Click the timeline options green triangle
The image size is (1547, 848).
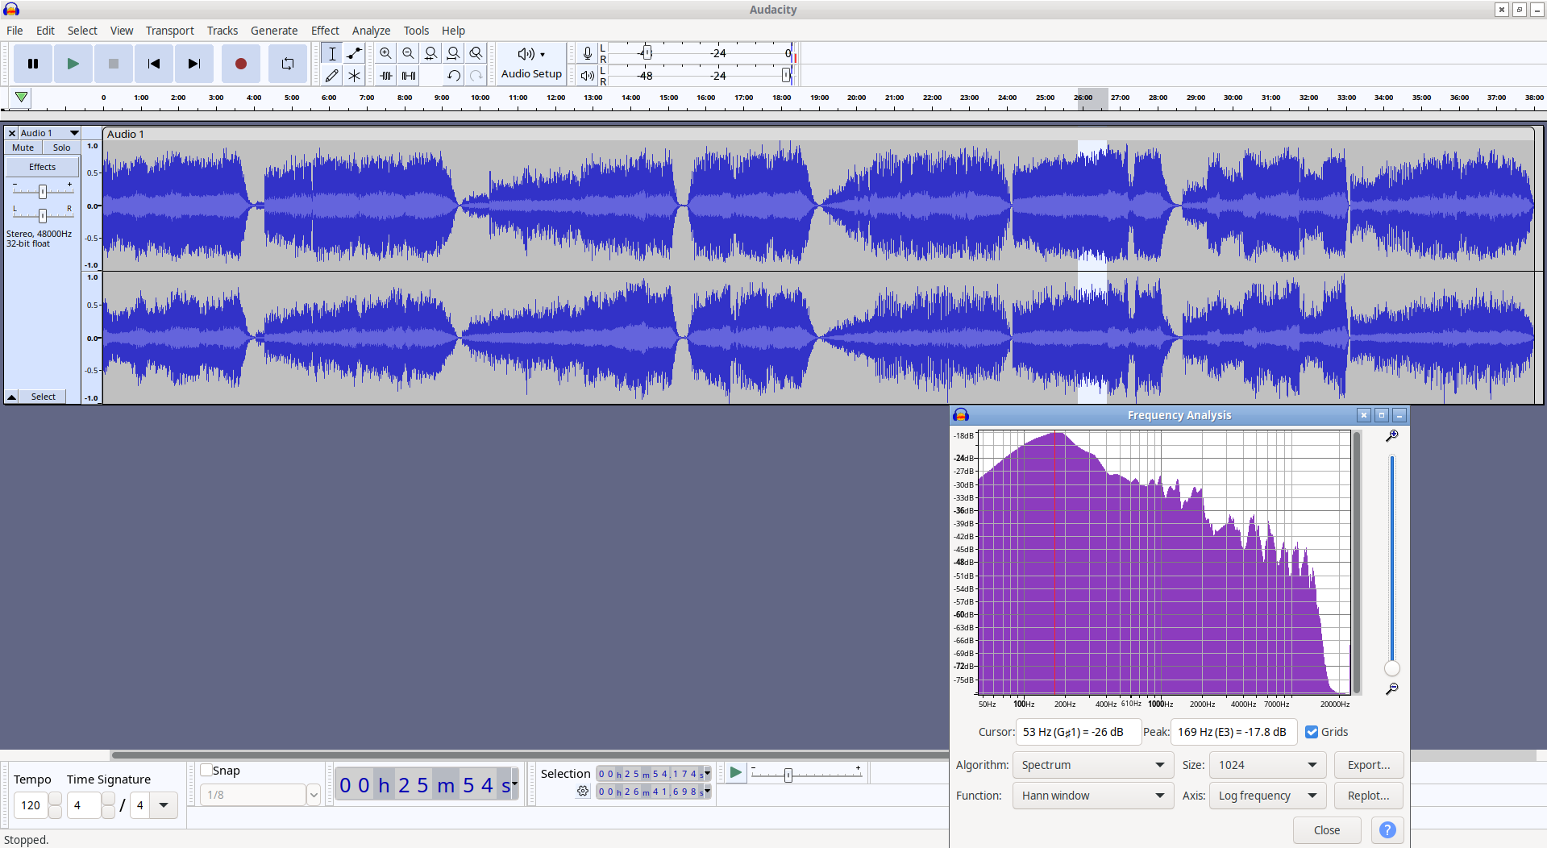tap(22, 98)
